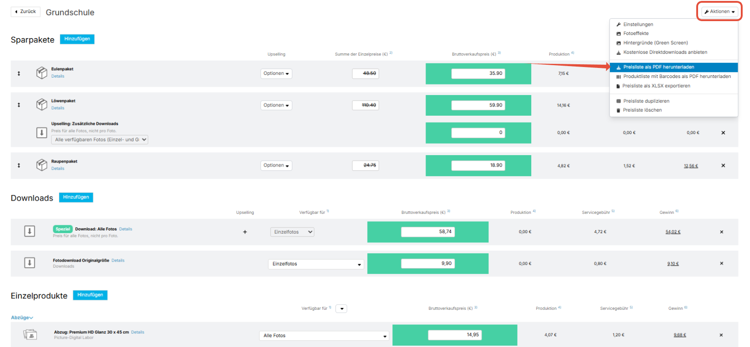Click the photo print icon for Abzug Premium HD
This screenshot has height=347, width=750.
30,335
